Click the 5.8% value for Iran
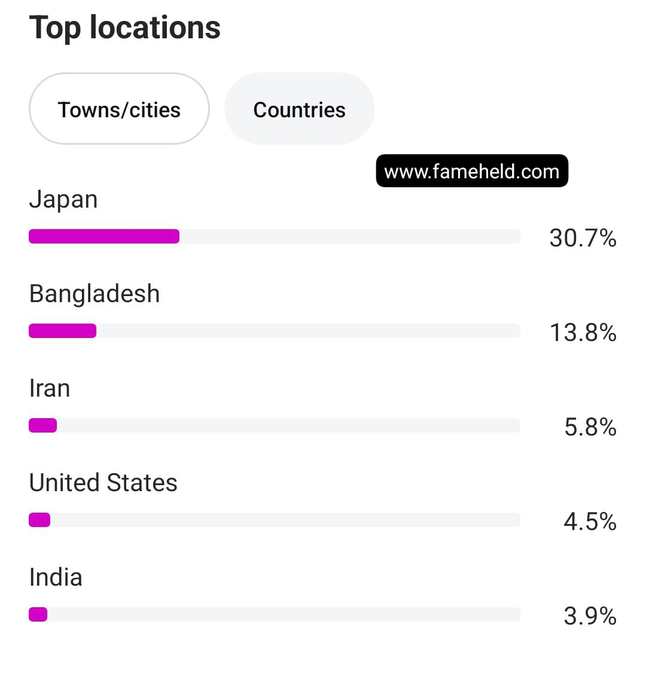 pyautogui.click(x=590, y=427)
